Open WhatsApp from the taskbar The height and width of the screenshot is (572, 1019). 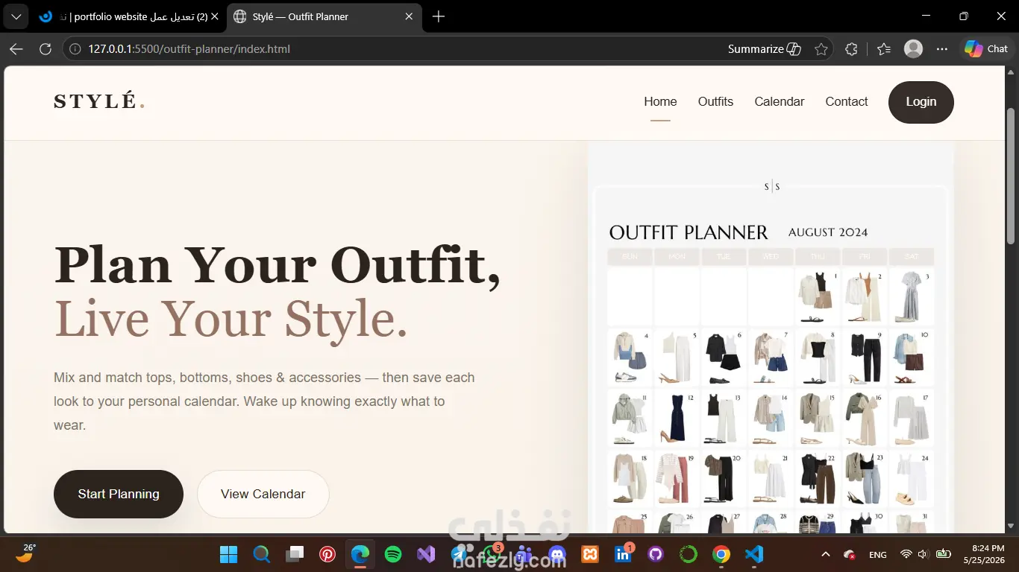click(492, 554)
